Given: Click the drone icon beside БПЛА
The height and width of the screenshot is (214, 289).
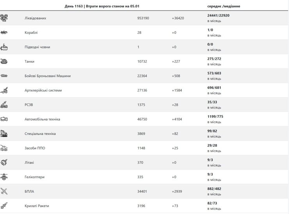Looking at the screenshot, I should [4, 191].
